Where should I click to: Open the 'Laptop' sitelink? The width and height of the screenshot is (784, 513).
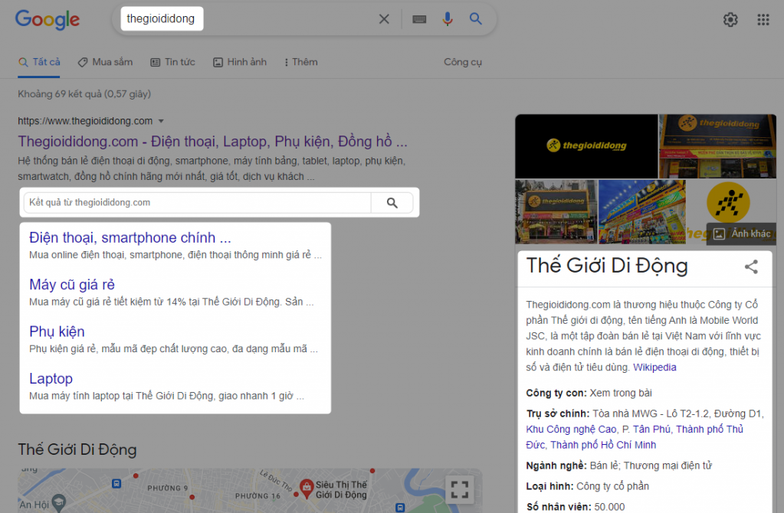click(x=51, y=379)
